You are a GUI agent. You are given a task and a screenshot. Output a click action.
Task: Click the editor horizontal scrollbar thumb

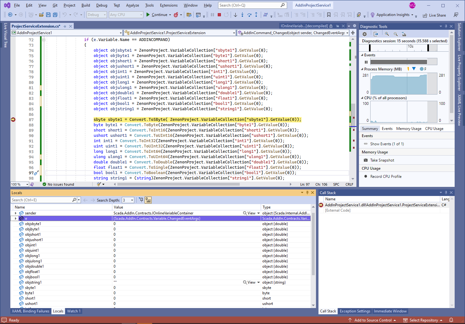pos(179,184)
